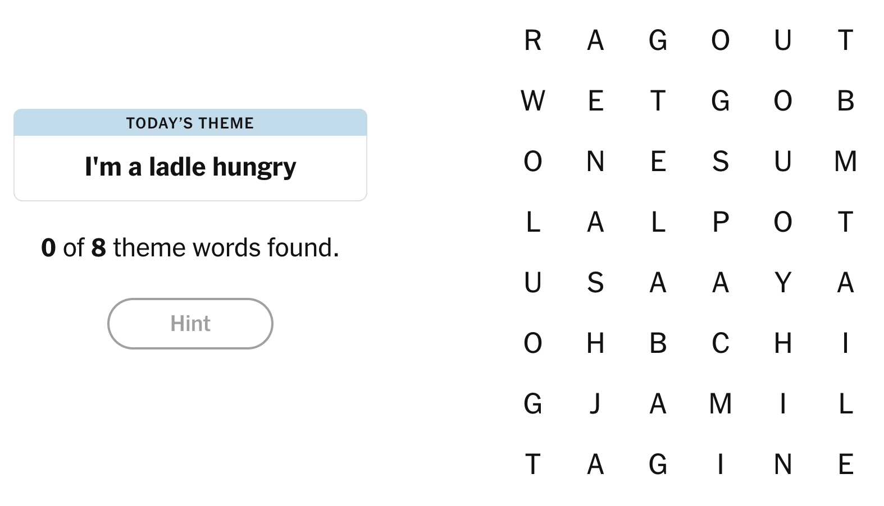Click the O in the word RAGOUT row
This screenshot has height=506, width=884.
coord(721,40)
